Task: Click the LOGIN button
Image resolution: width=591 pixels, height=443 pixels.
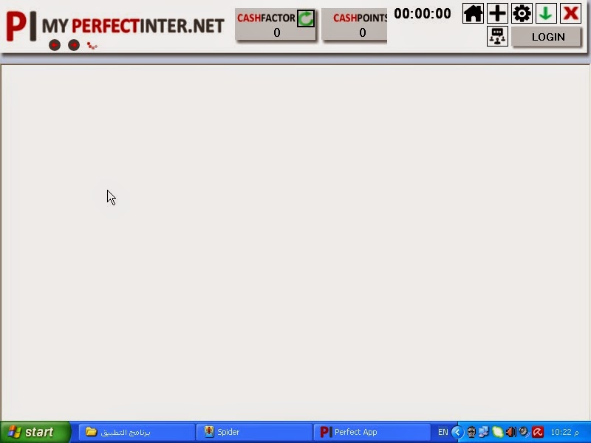Action: 547,37
